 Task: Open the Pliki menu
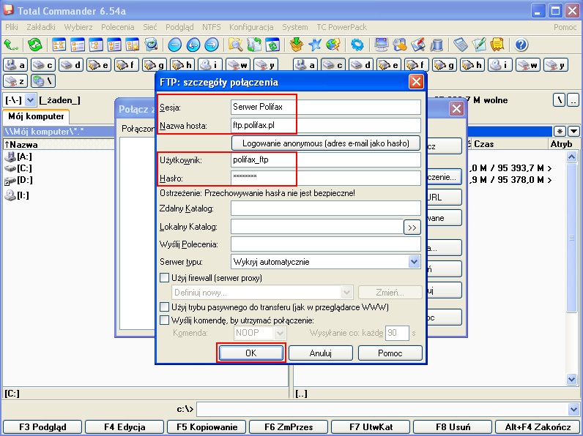(12, 27)
